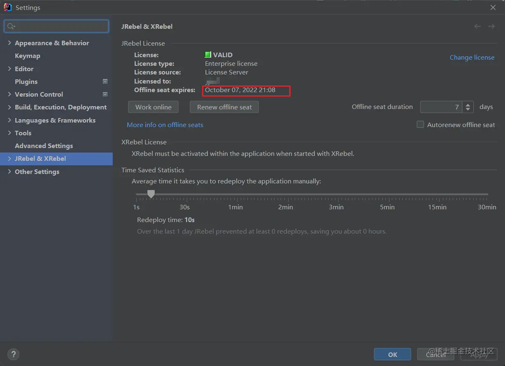The image size is (505, 366).
Task: Click the offline seat expiry date text
Action: pyautogui.click(x=240, y=90)
